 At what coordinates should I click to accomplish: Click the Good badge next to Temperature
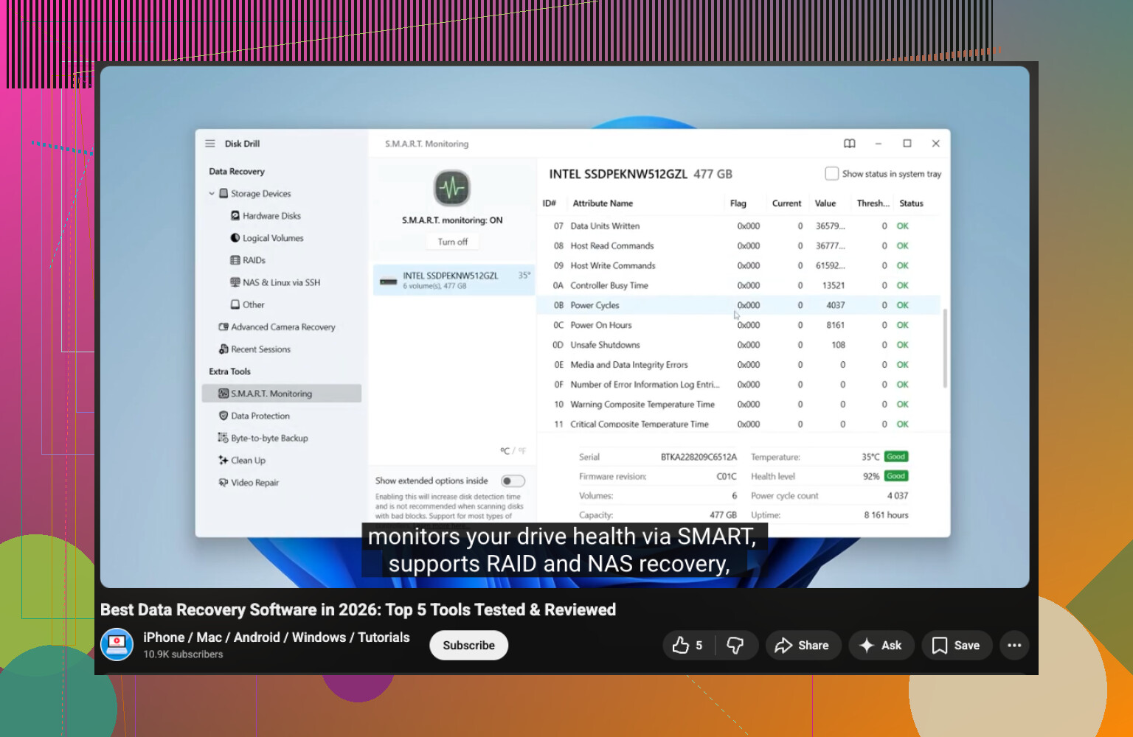(896, 457)
